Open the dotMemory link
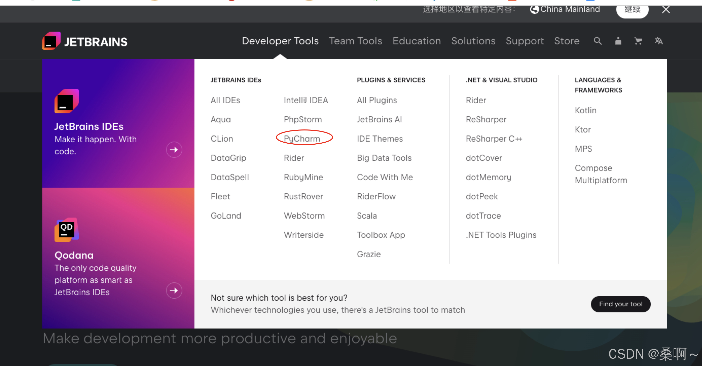This screenshot has height=366, width=702. (x=488, y=177)
